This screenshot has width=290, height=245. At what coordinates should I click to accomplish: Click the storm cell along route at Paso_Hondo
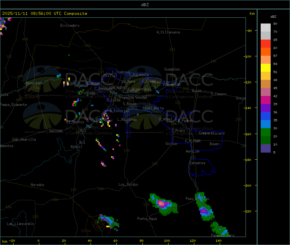pyautogui.click(x=205, y=207)
